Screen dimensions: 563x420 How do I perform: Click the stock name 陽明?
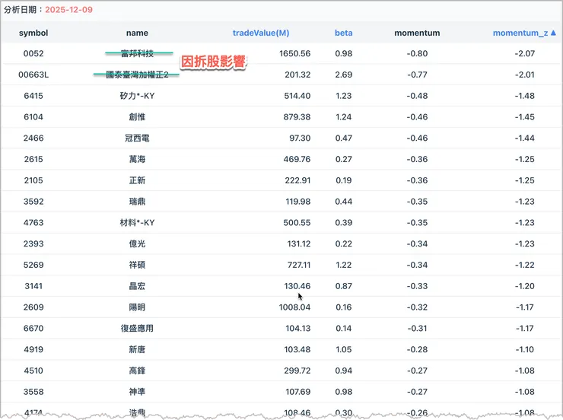coord(137,307)
